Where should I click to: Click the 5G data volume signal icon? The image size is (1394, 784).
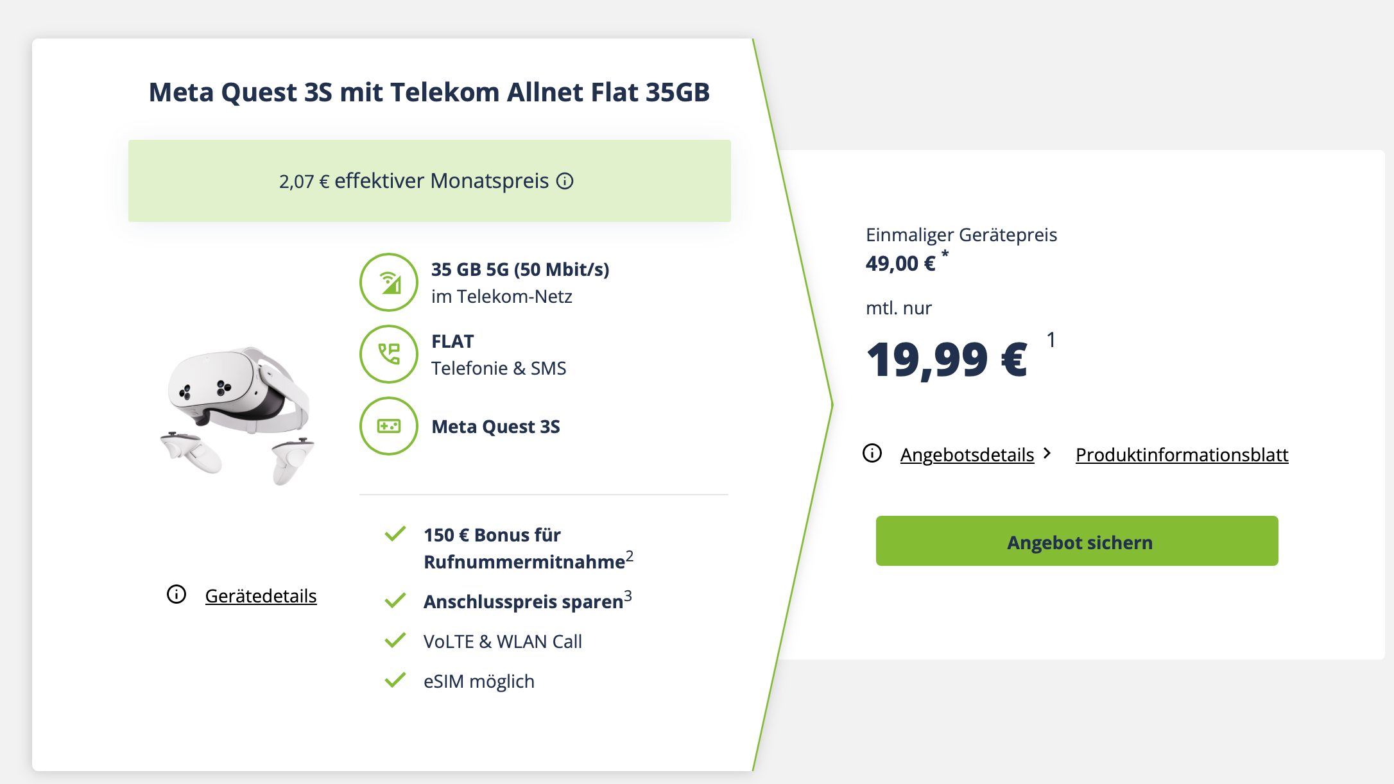tap(388, 282)
